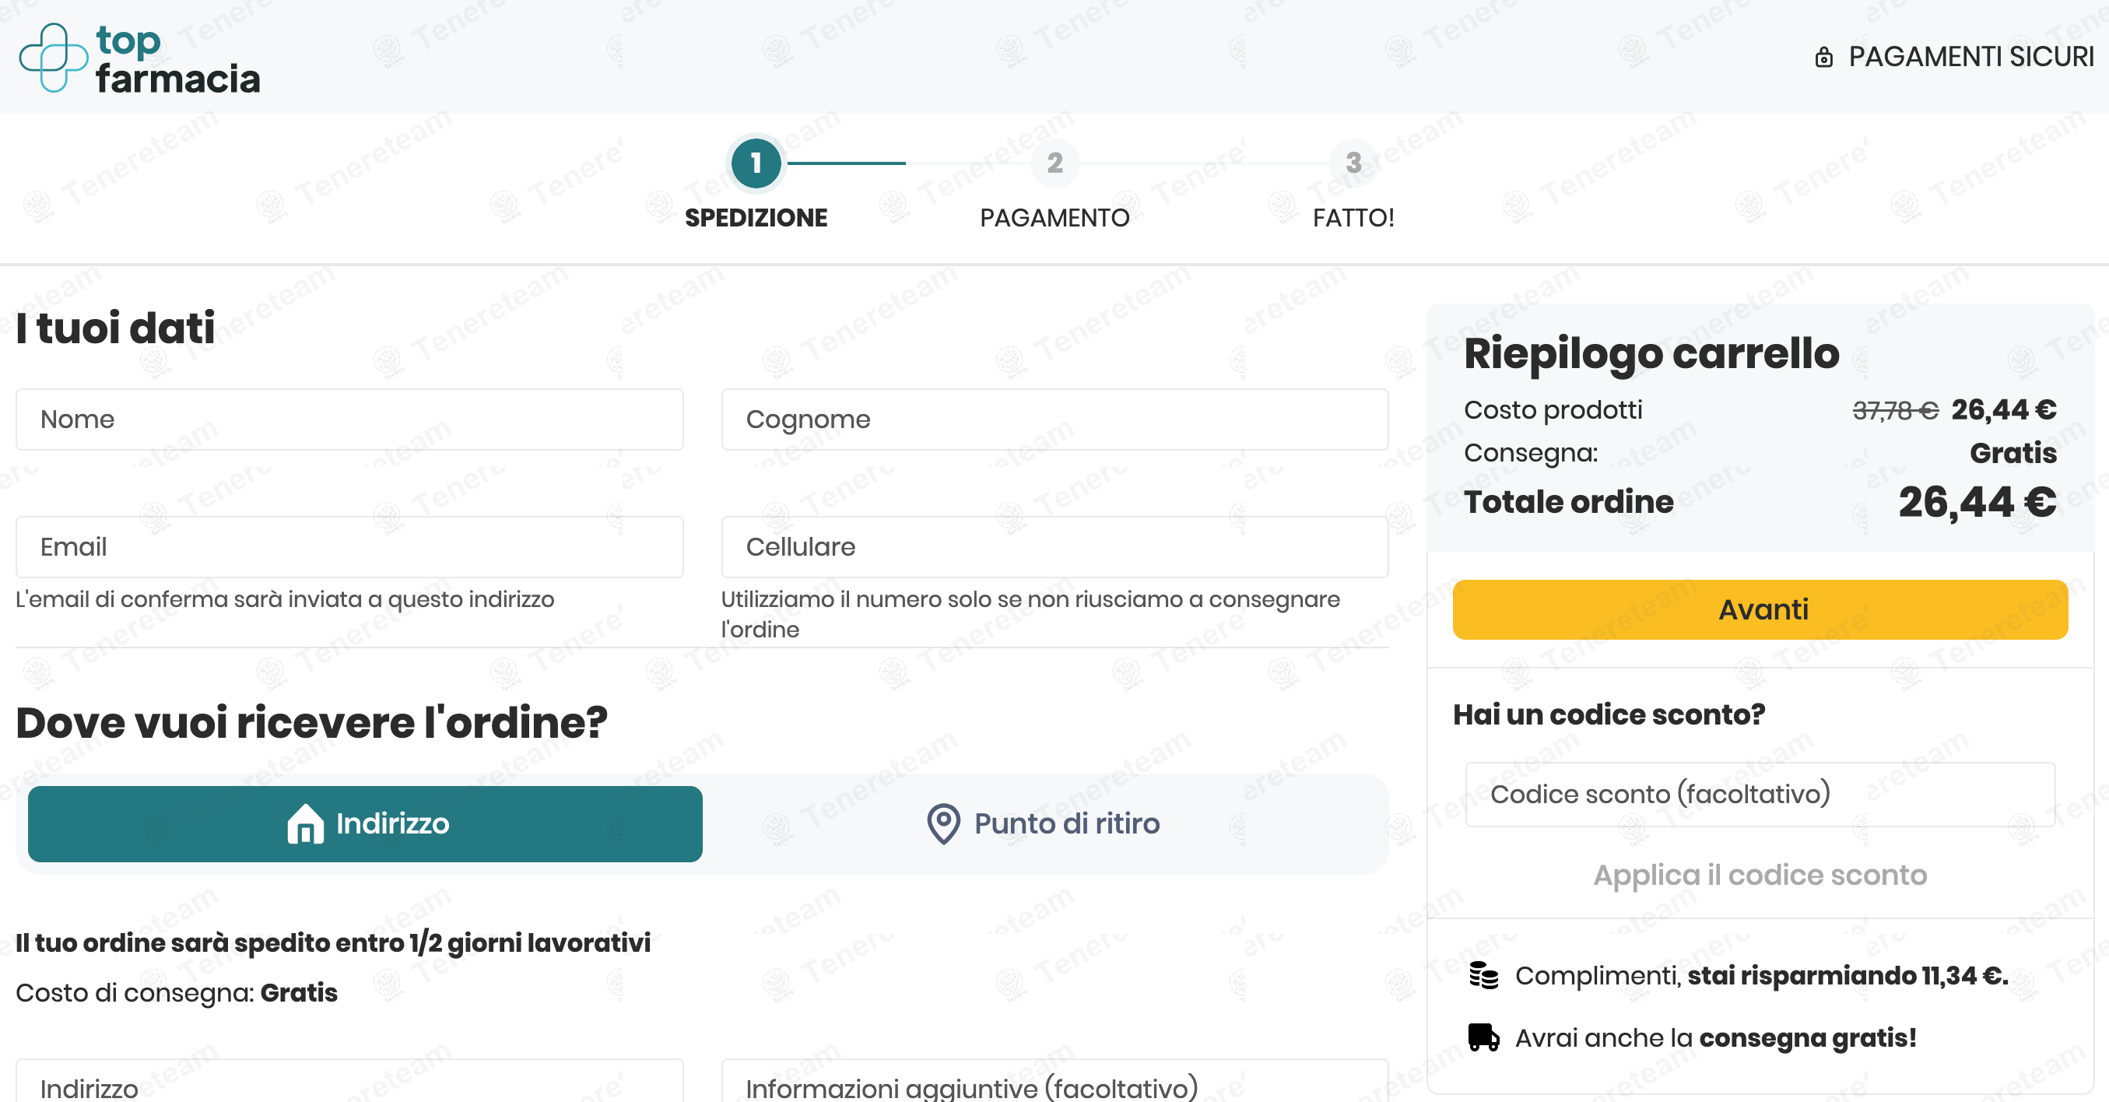Click the delivery truck icon
Image resolution: width=2109 pixels, height=1102 pixels.
[x=1483, y=1037]
